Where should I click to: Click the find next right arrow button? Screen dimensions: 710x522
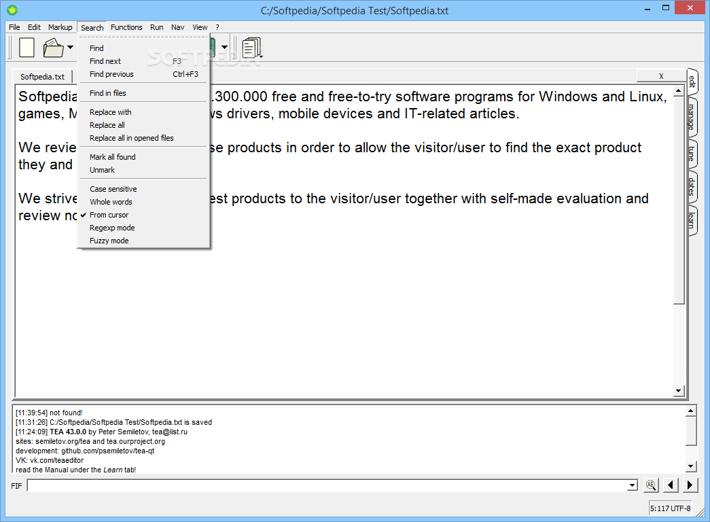[x=690, y=485]
